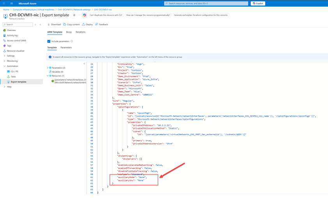
Task: Click the "auxiliaryMode": "None" line
Action: point(132,177)
